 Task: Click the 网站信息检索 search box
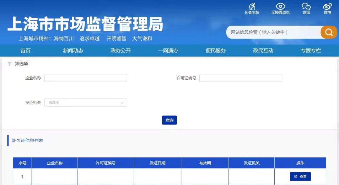[x=273, y=32]
